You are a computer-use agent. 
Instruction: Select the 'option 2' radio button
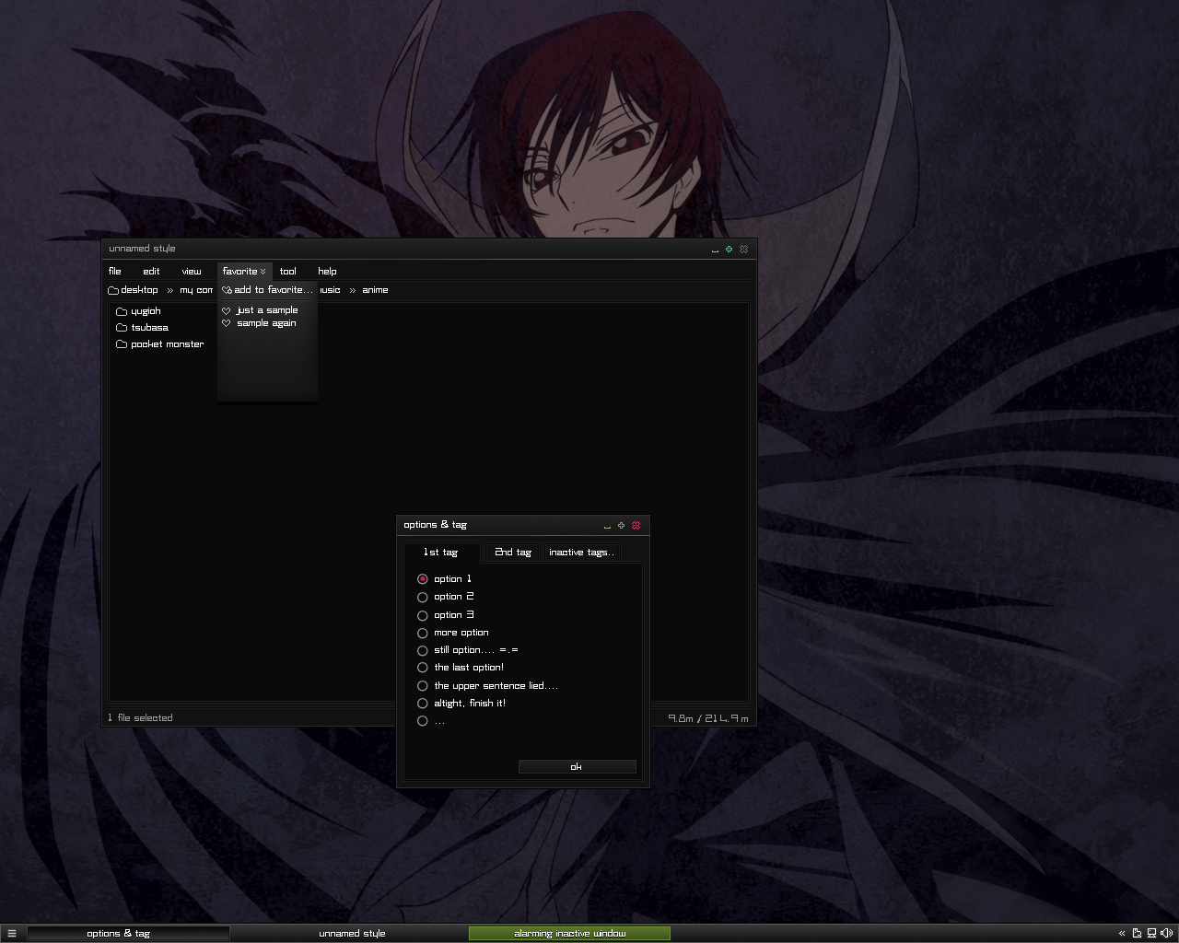[423, 598]
